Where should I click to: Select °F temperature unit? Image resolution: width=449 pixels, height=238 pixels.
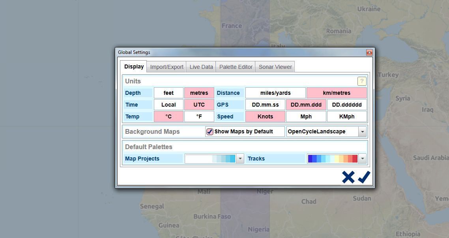[x=199, y=117]
